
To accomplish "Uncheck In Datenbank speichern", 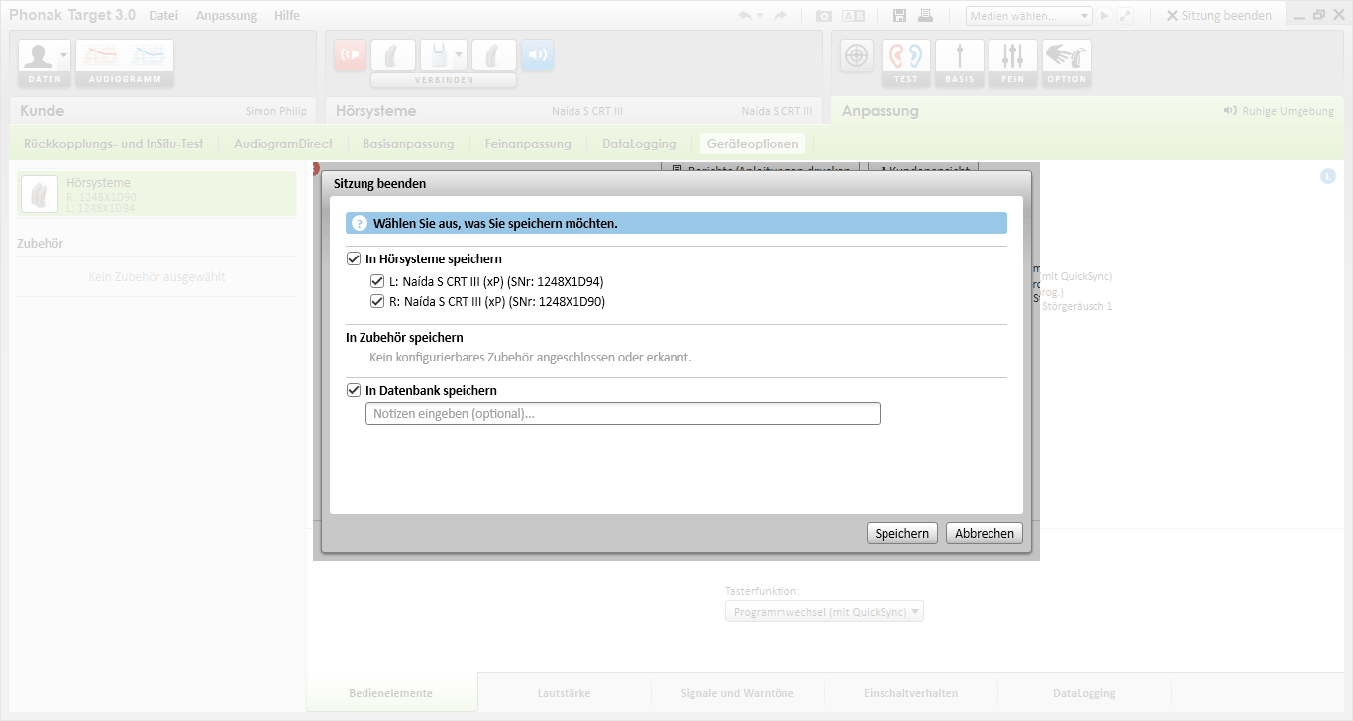I will click(354, 390).
